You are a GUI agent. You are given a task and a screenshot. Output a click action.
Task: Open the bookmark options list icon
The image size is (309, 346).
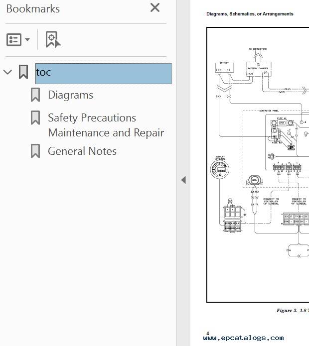click(14, 40)
